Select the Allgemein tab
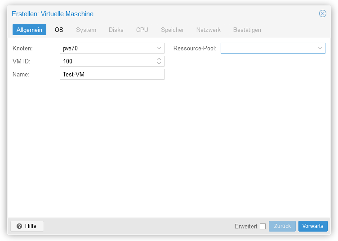 pyautogui.click(x=29, y=30)
